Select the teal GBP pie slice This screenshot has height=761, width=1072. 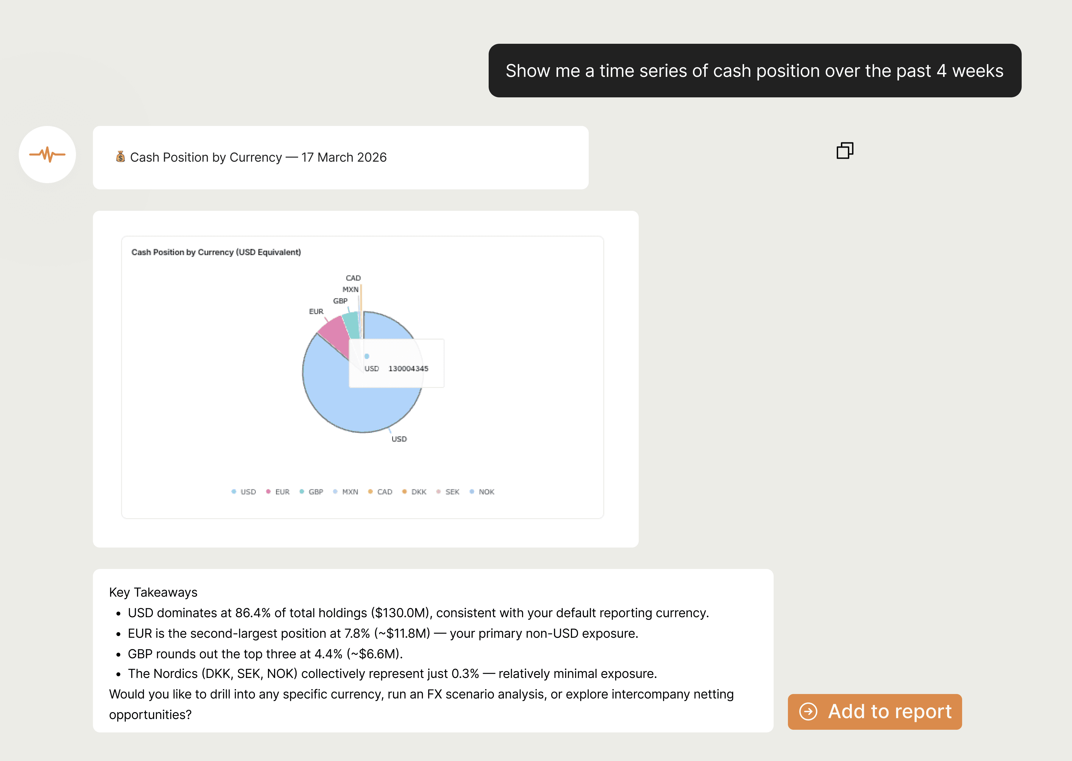pos(351,324)
